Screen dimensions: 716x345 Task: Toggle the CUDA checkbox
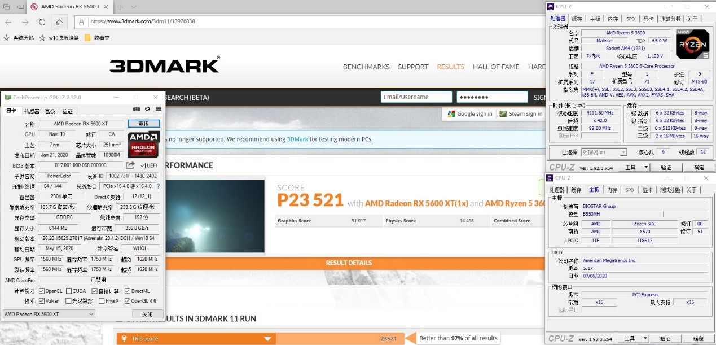click(68, 291)
